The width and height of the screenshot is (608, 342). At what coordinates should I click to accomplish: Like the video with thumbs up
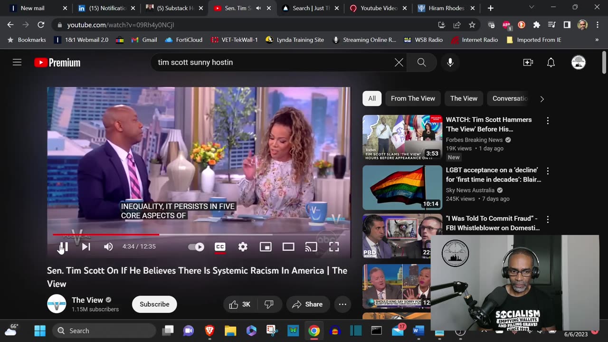click(240, 304)
